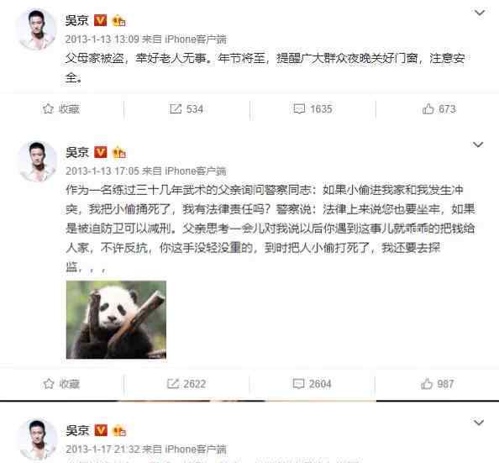This screenshot has height=463, width=499.
Task: Click verified V badge on third post
Action: [x=101, y=430]
